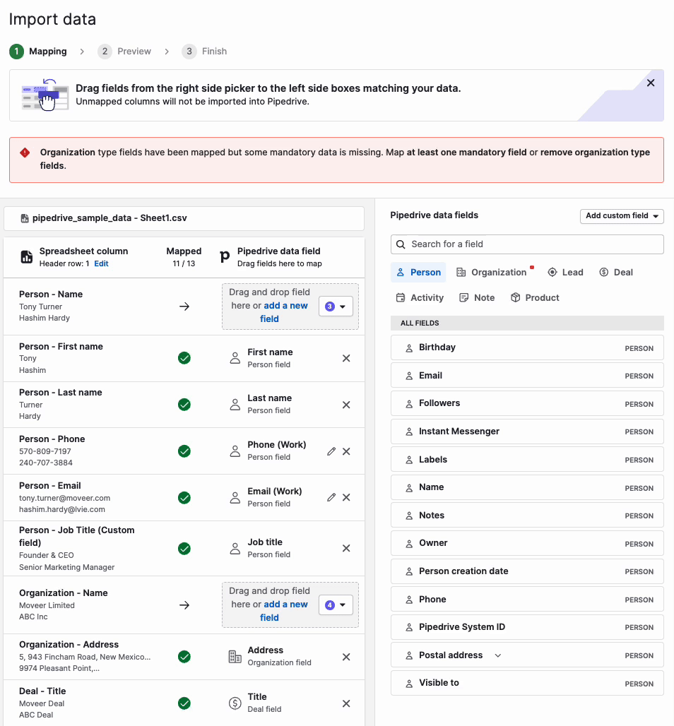Viewport: 674px width, 726px height.
Task: Remove the Address organization field mapping
Action: click(x=346, y=657)
